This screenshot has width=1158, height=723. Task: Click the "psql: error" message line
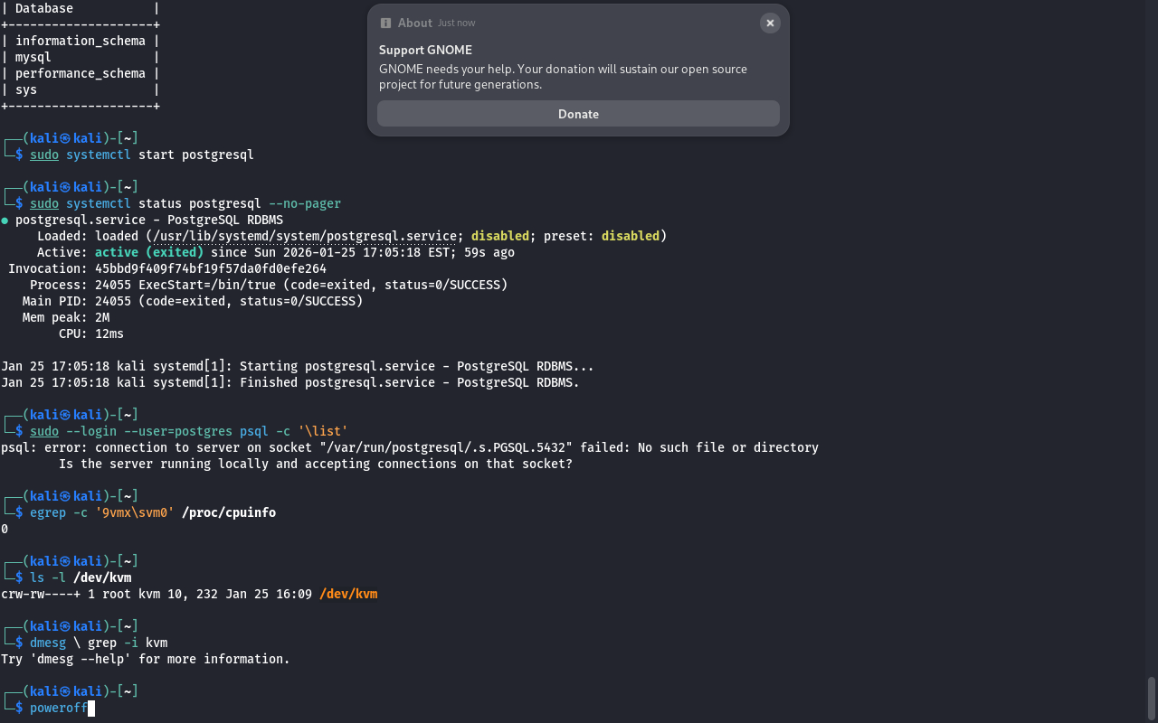point(409,447)
